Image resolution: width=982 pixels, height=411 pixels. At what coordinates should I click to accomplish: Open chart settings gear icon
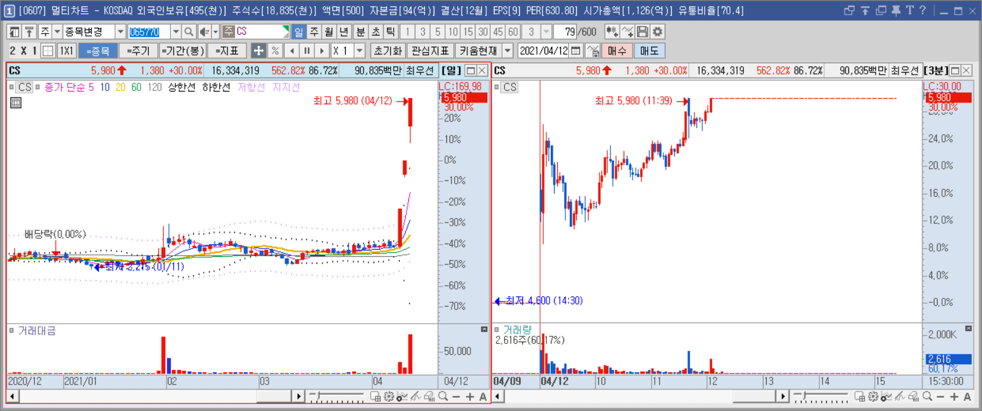click(x=658, y=32)
